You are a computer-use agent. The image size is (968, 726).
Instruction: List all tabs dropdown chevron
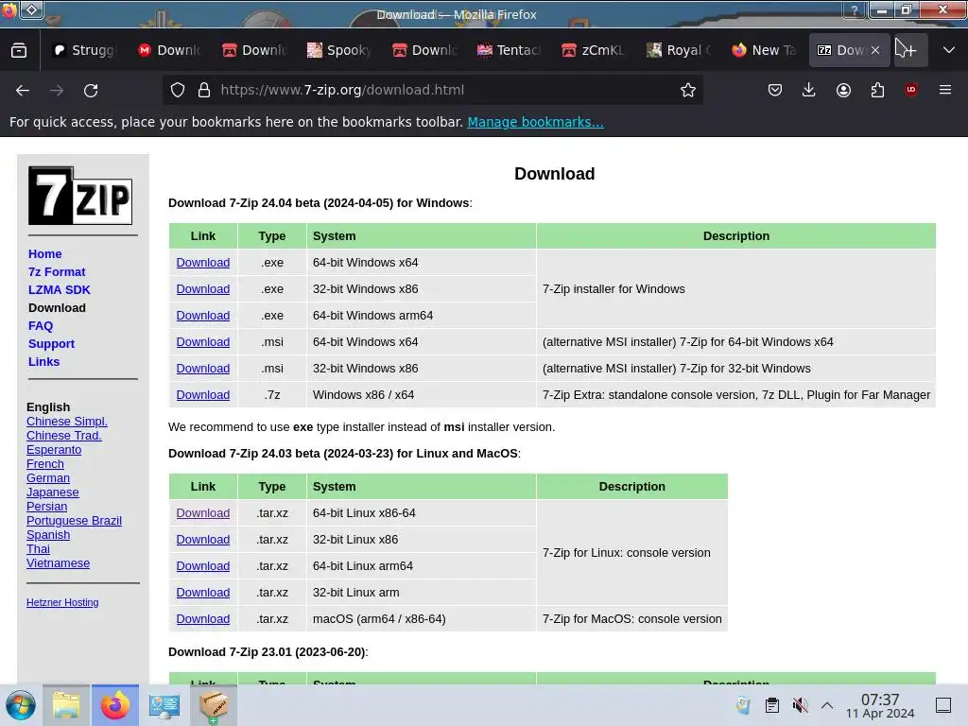point(949,50)
